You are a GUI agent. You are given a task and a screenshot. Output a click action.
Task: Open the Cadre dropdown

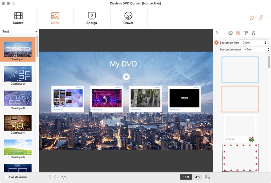(x=253, y=43)
